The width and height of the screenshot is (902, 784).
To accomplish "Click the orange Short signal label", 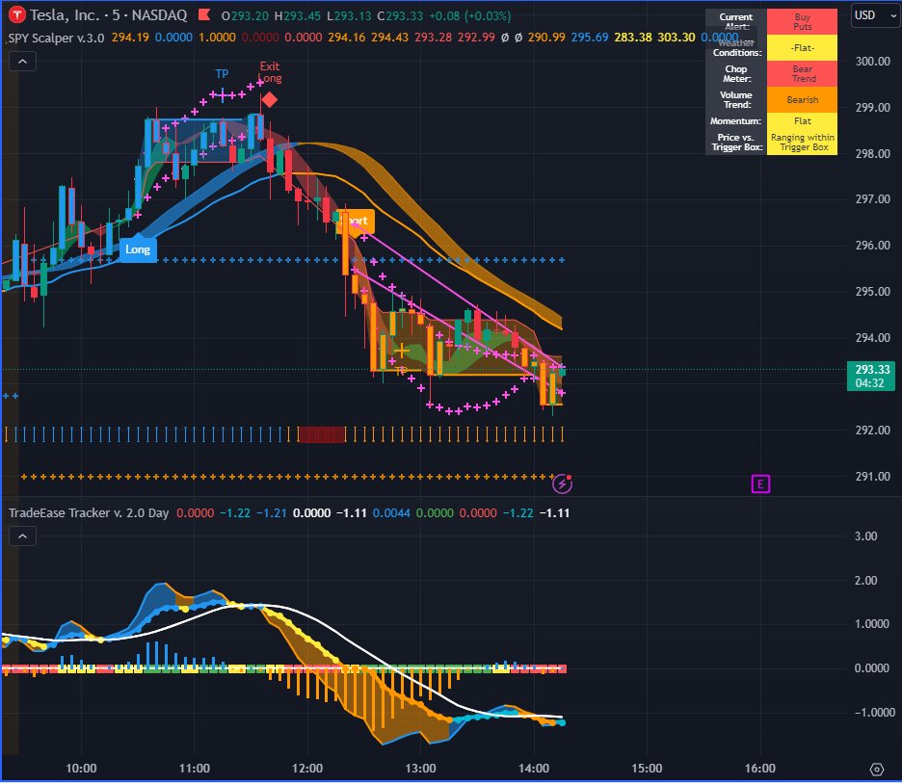I will point(356,221).
